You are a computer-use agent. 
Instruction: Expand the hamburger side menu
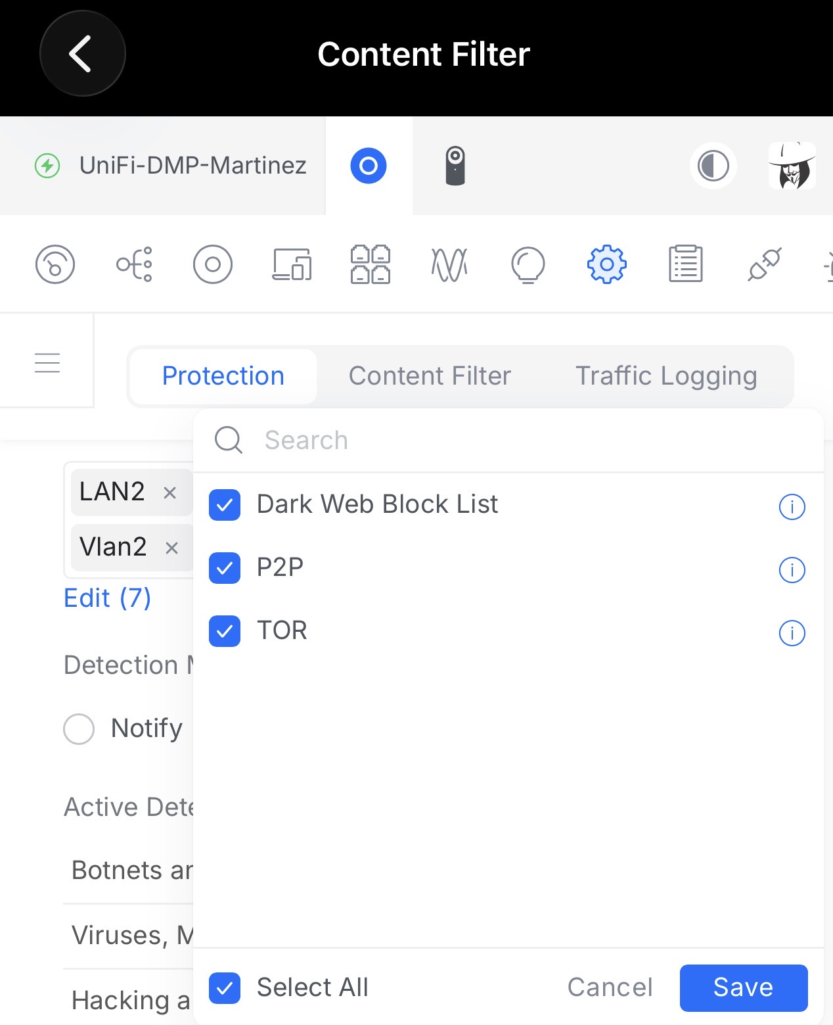(x=47, y=362)
